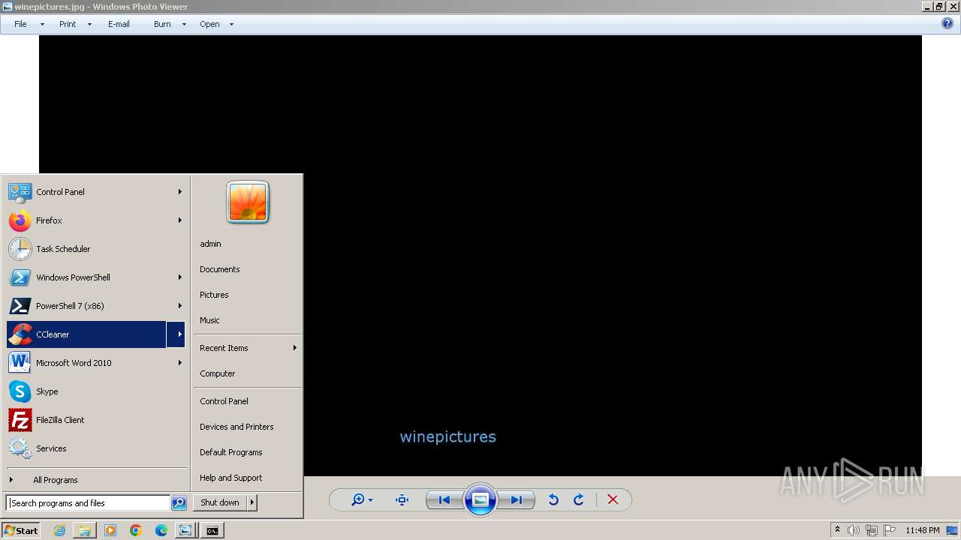This screenshot has height=540, width=961.
Task: Open Pictures from the Start menu
Action: (x=214, y=295)
